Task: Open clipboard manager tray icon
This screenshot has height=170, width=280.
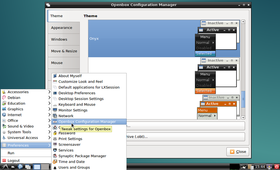Action: [250, 167]
